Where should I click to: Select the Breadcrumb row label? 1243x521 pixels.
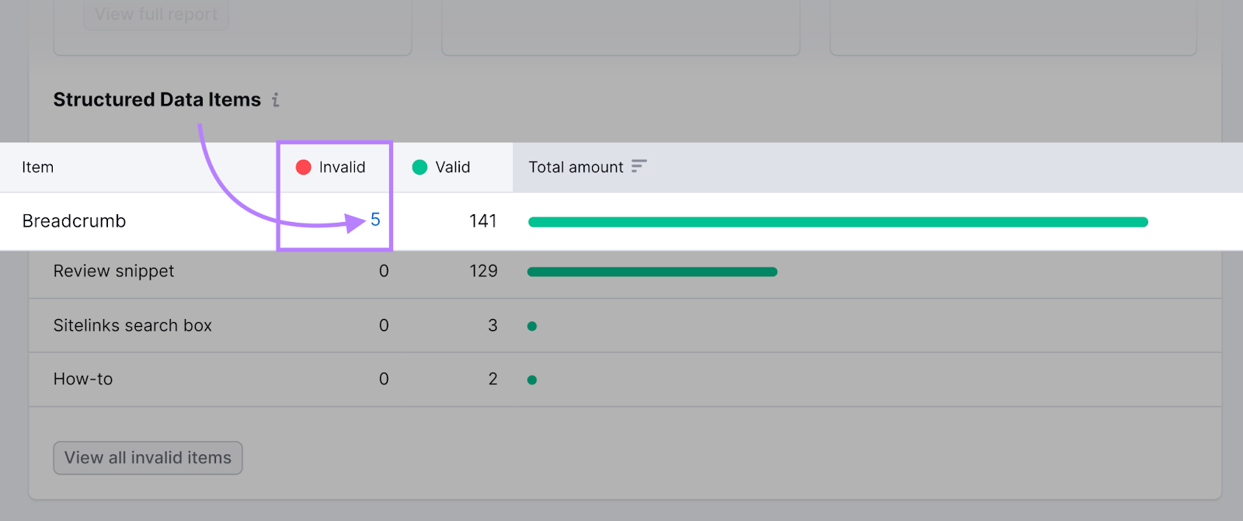(74, 221)
